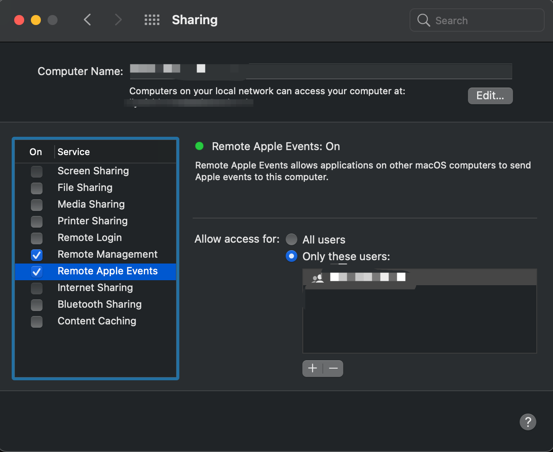Click the Service column header
Viewport: 553px width, 452px height.
[x=116, y=152]
